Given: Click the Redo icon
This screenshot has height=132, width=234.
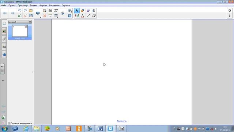Looking at the screenshot, I should coord(25,11).
